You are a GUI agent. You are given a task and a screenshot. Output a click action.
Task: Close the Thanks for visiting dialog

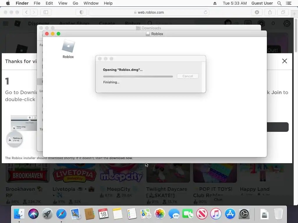(285, 61)
